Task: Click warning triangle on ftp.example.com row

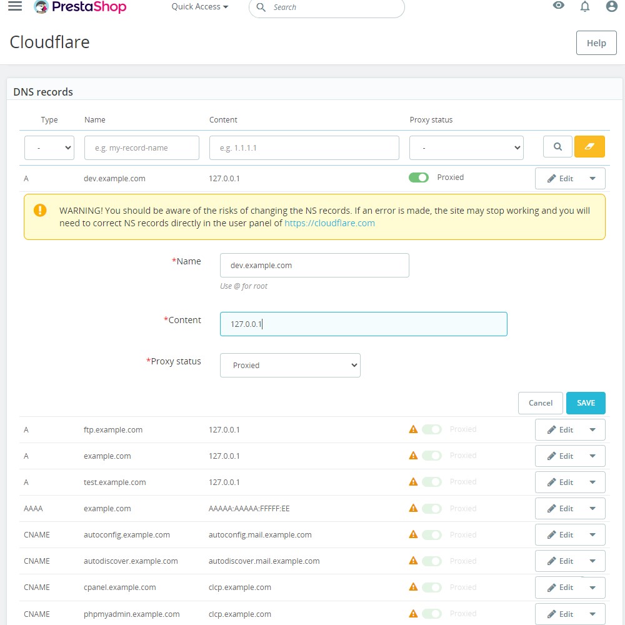Action: [x=413, y=429]
